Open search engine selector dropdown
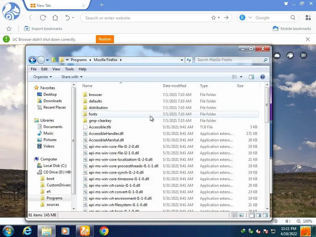 250,18
